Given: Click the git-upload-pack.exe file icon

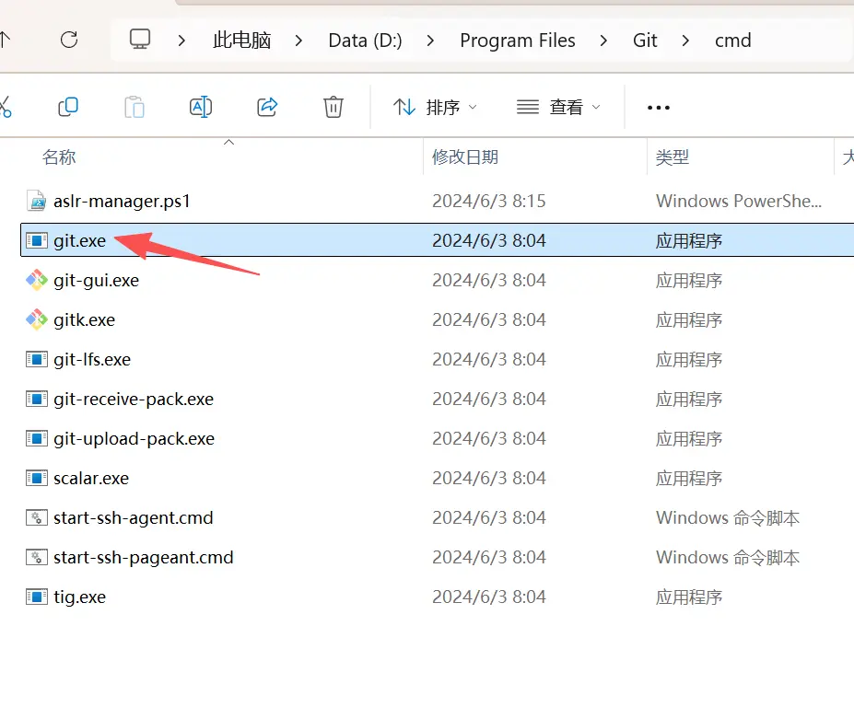Looking at the screenshot, I should point(37,438).
